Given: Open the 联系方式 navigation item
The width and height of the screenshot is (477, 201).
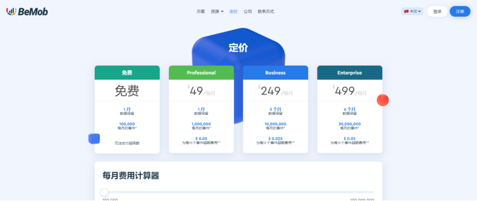Looking at the screenshot, I should tap(266, 11).
